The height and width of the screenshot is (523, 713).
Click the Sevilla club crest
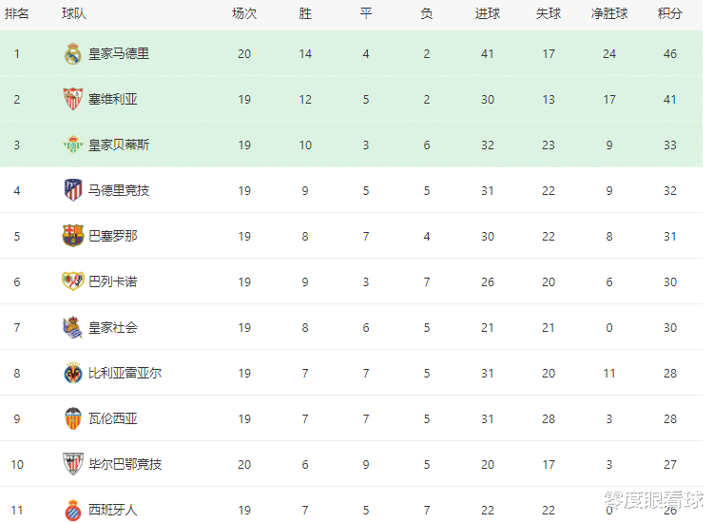(x=73, y=99)
